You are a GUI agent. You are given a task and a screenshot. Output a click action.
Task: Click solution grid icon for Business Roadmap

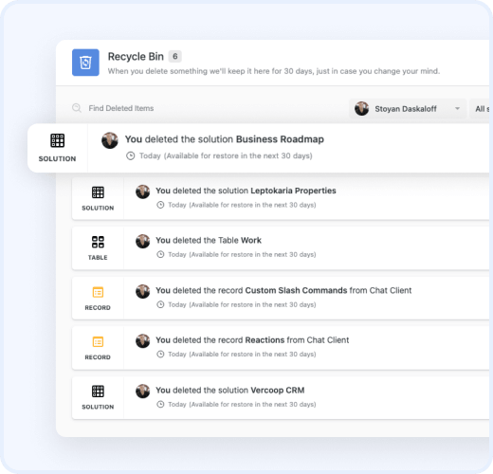pos(57,140)
